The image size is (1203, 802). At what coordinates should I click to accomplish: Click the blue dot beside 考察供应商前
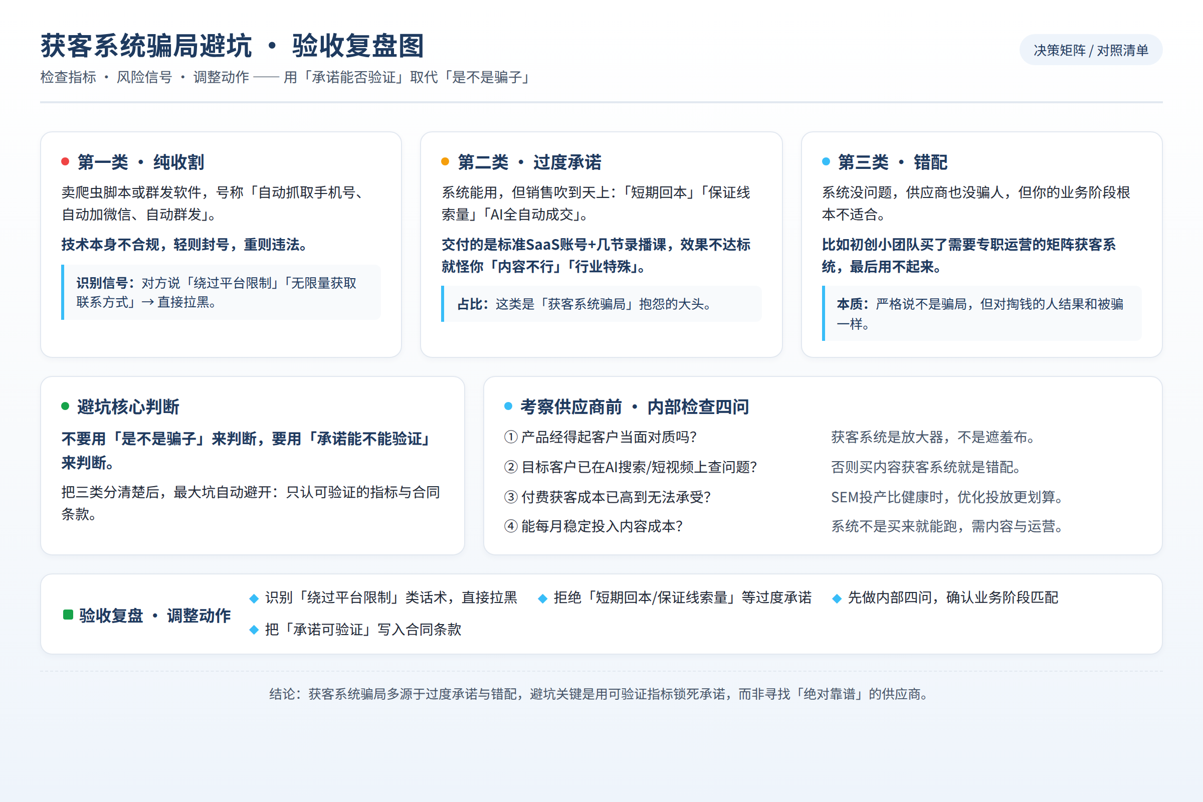[x=508, y=406]
